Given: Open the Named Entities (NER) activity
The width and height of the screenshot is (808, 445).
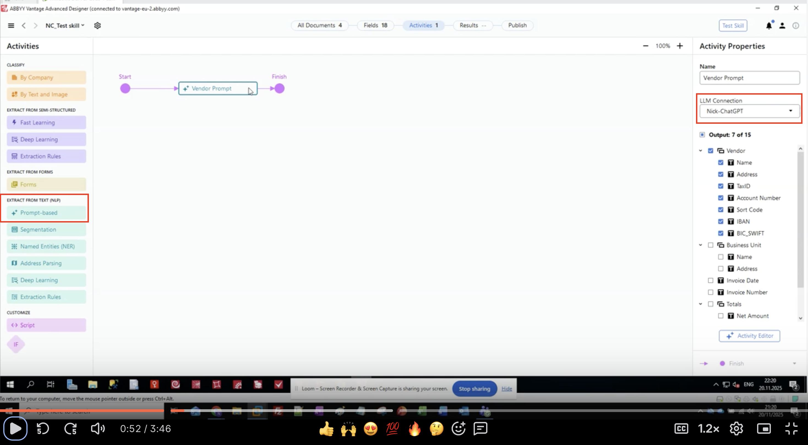Looking at the screenshot, I should [46, 246].
